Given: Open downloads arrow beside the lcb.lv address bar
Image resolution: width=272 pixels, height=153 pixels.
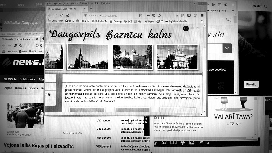Looking at the screenshot, I should pos(177,15).
